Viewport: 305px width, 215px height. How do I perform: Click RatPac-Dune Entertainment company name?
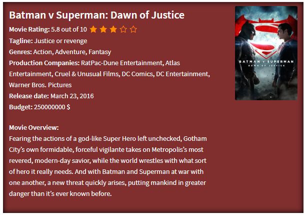click(122, 63)
